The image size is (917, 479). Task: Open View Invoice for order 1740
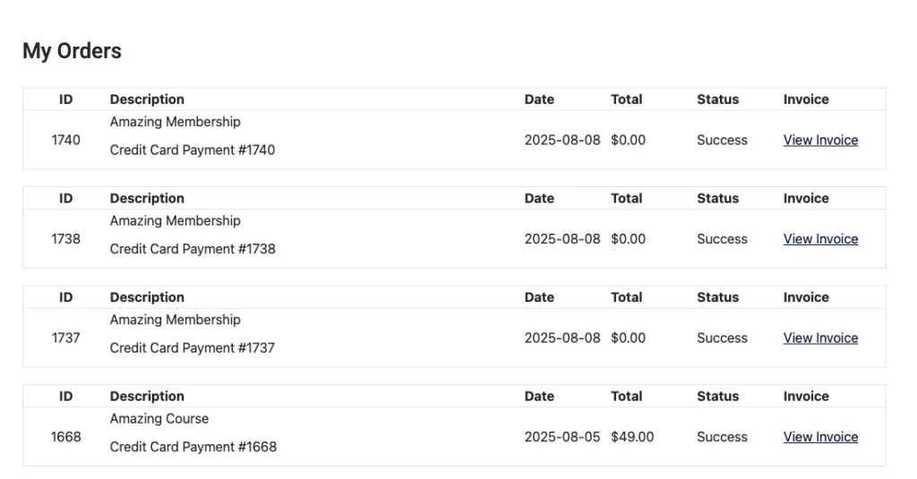(x=820, y=140)
